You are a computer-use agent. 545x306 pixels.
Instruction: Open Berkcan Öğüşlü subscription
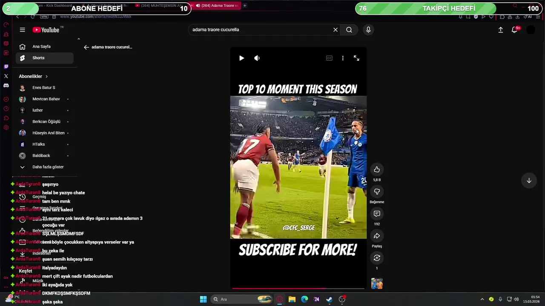[x=45, y=122]
